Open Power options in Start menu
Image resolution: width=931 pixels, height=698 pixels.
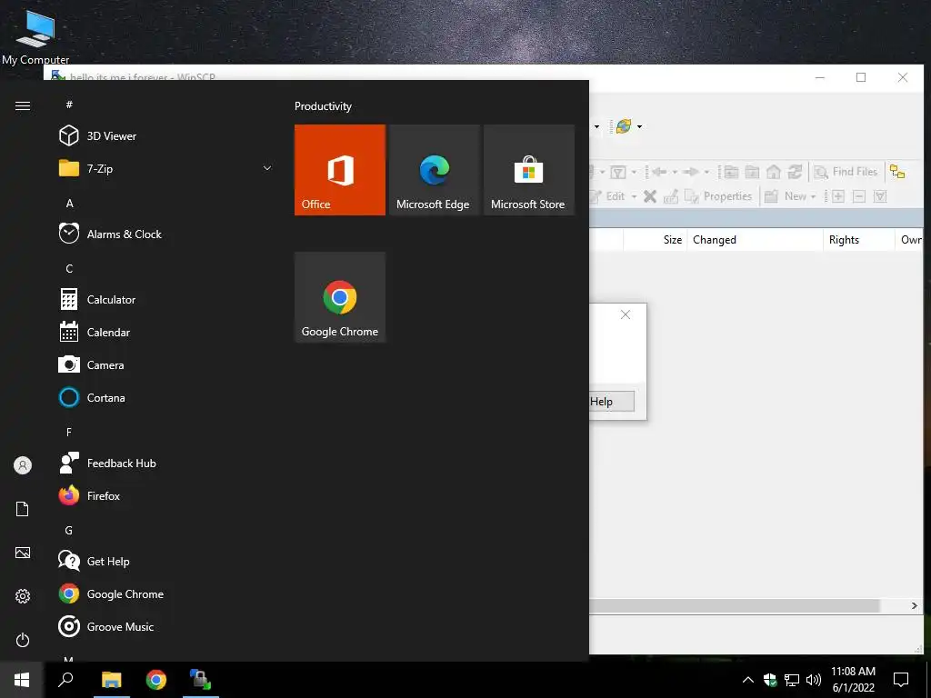point(23,640)
